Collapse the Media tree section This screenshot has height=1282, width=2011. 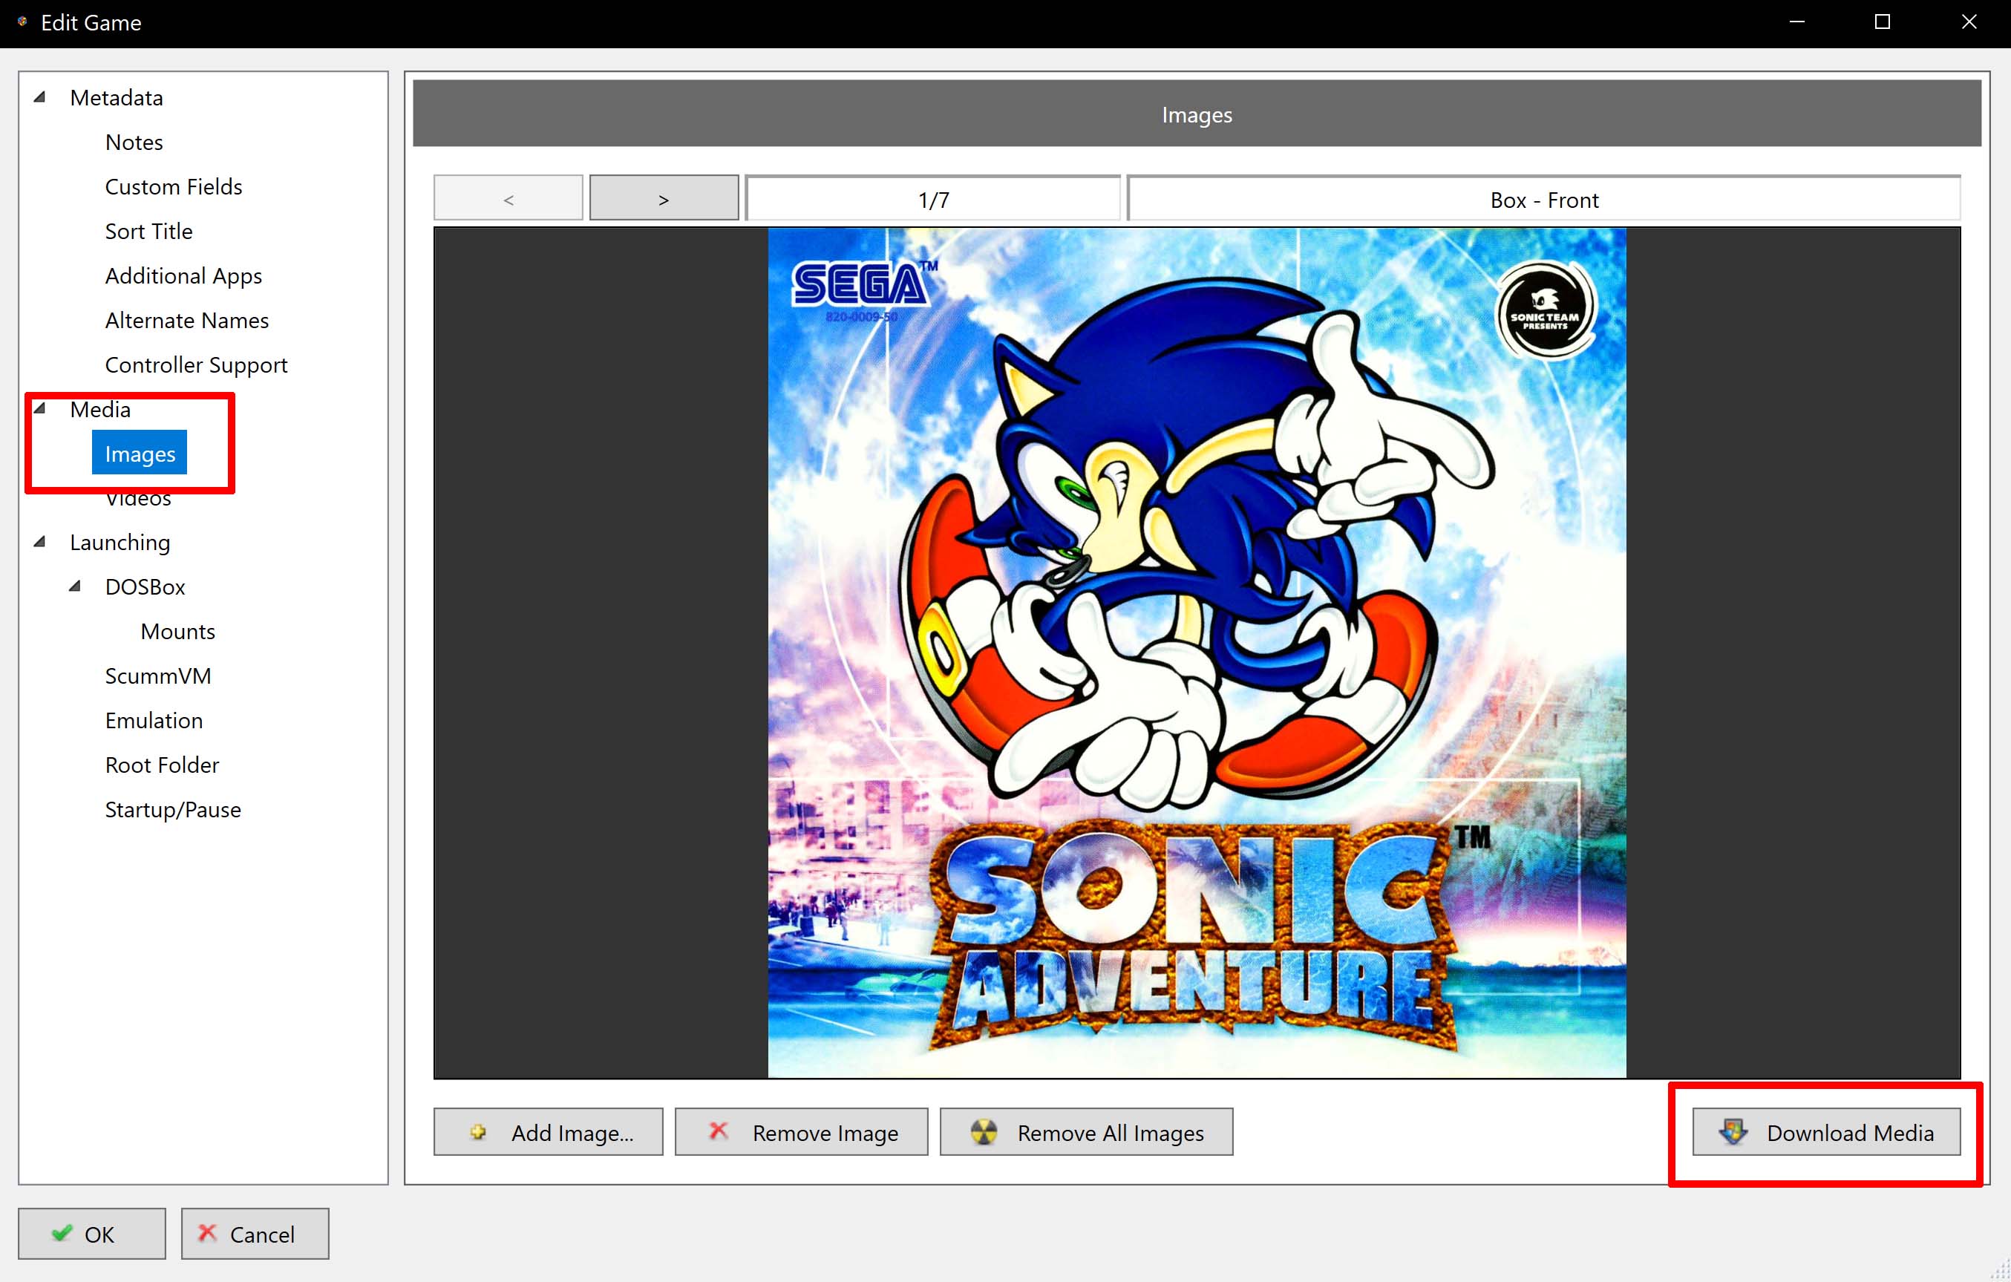[39, 408]
